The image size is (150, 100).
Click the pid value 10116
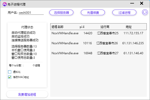pos(87,43)
